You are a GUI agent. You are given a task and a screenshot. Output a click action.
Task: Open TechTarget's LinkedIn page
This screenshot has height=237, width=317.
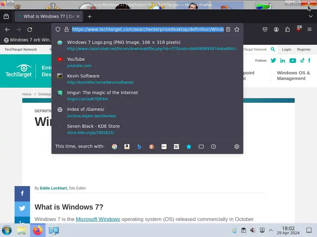(x=283, y=60)
